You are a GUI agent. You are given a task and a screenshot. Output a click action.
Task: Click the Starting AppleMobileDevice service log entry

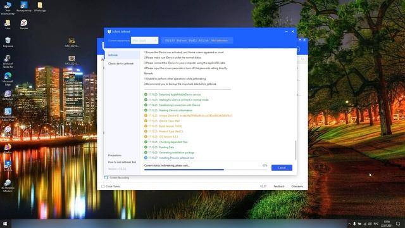coord(173,94)
